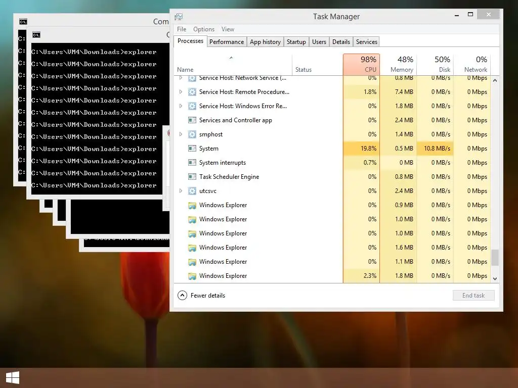The width and height of the screenshot is (518, 388).
Task: Click the smphost gear icon
Action: [x=192, y=134]
